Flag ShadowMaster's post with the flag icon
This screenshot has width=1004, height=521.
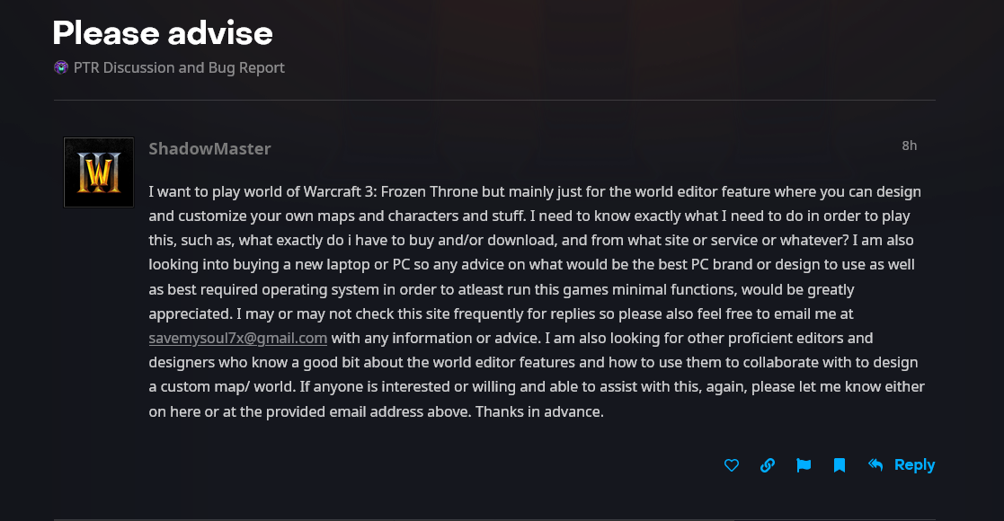pyautogui.click(x=804, y=465)
